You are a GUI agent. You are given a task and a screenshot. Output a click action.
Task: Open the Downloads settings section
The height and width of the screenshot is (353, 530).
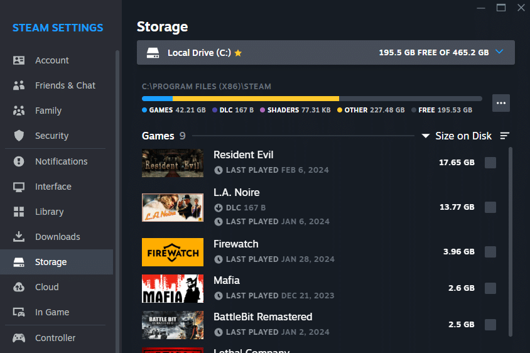[x=57, y=237]
